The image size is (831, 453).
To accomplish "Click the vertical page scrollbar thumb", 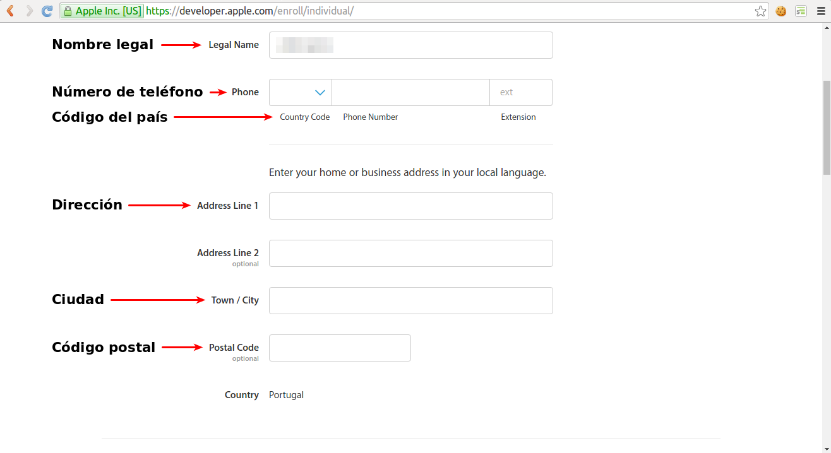I will point(826,126).
